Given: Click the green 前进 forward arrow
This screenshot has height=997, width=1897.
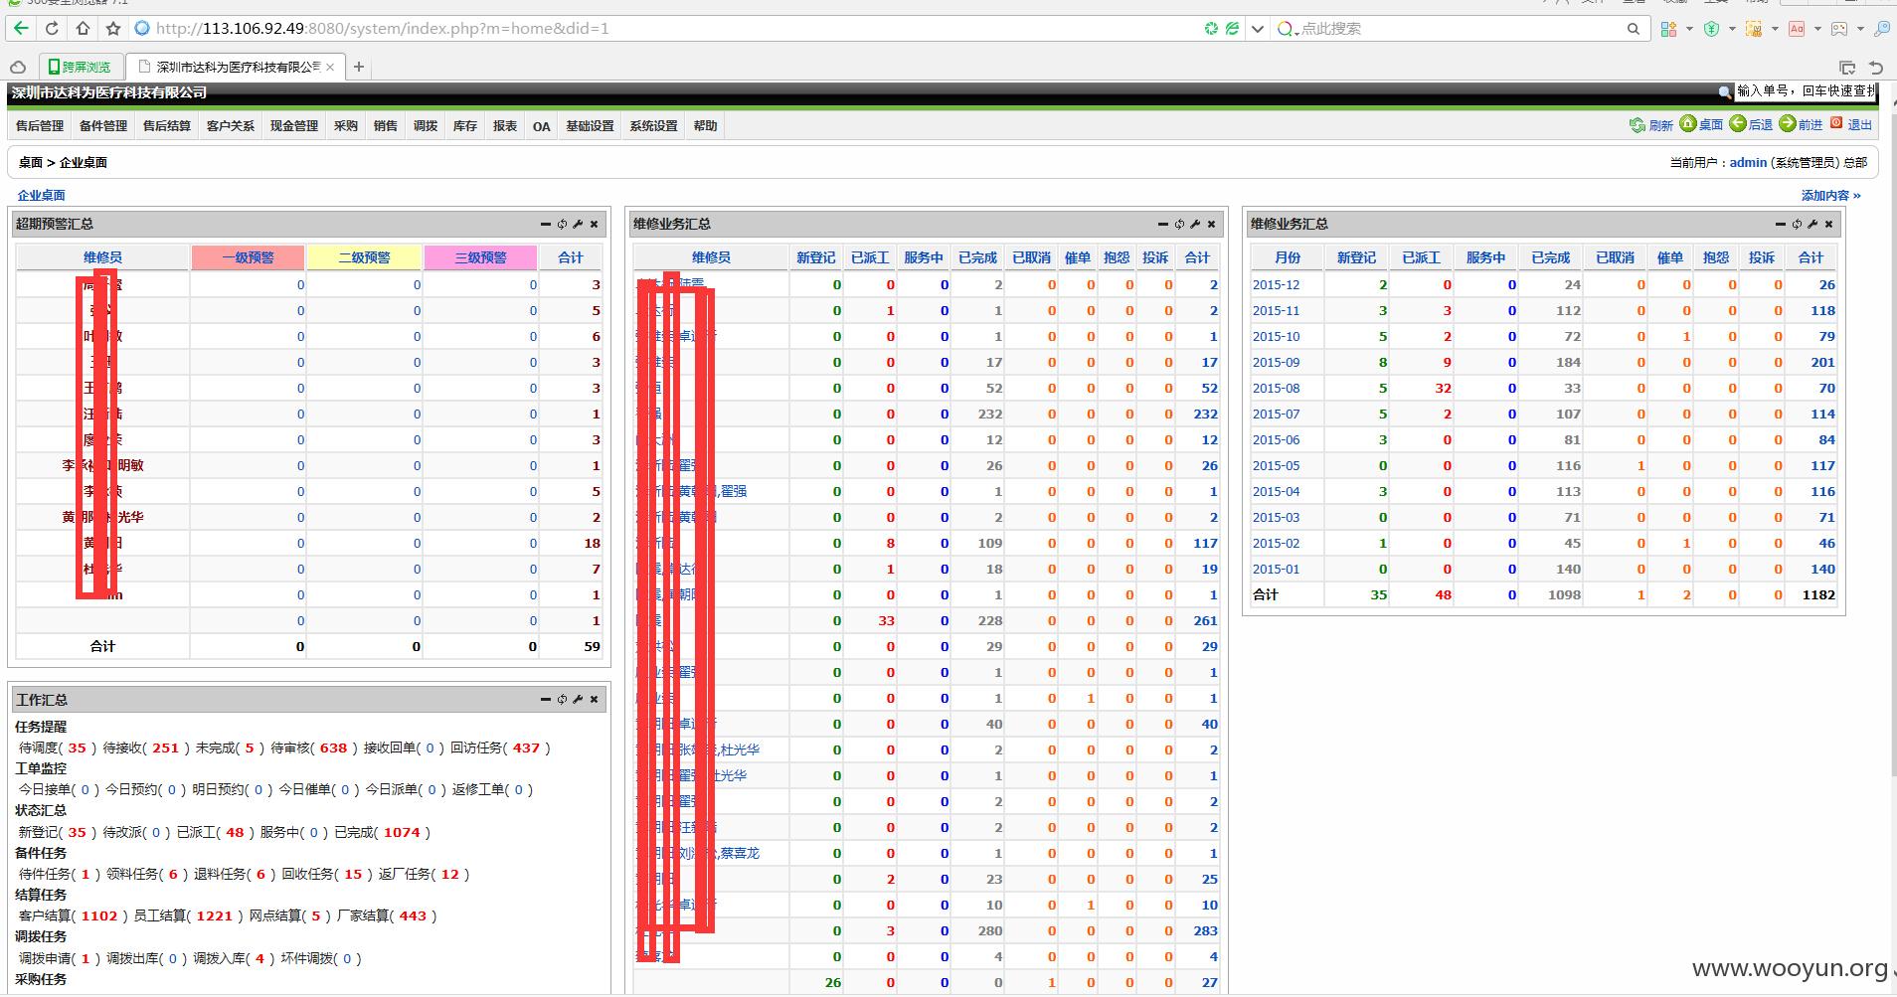Looking at the screenshot, I should pyautogui.click(x=1787, y=123).
